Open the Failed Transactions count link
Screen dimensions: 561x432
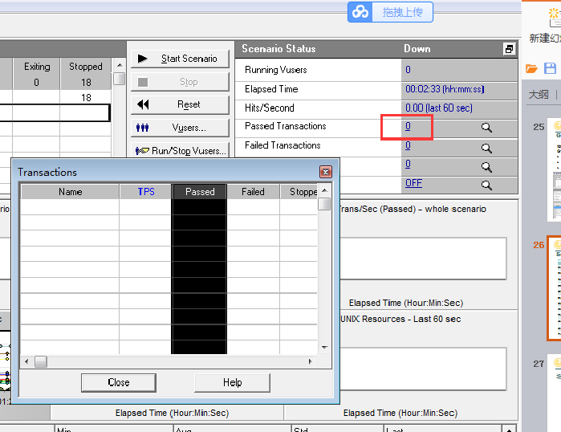[x=408, y=146]
